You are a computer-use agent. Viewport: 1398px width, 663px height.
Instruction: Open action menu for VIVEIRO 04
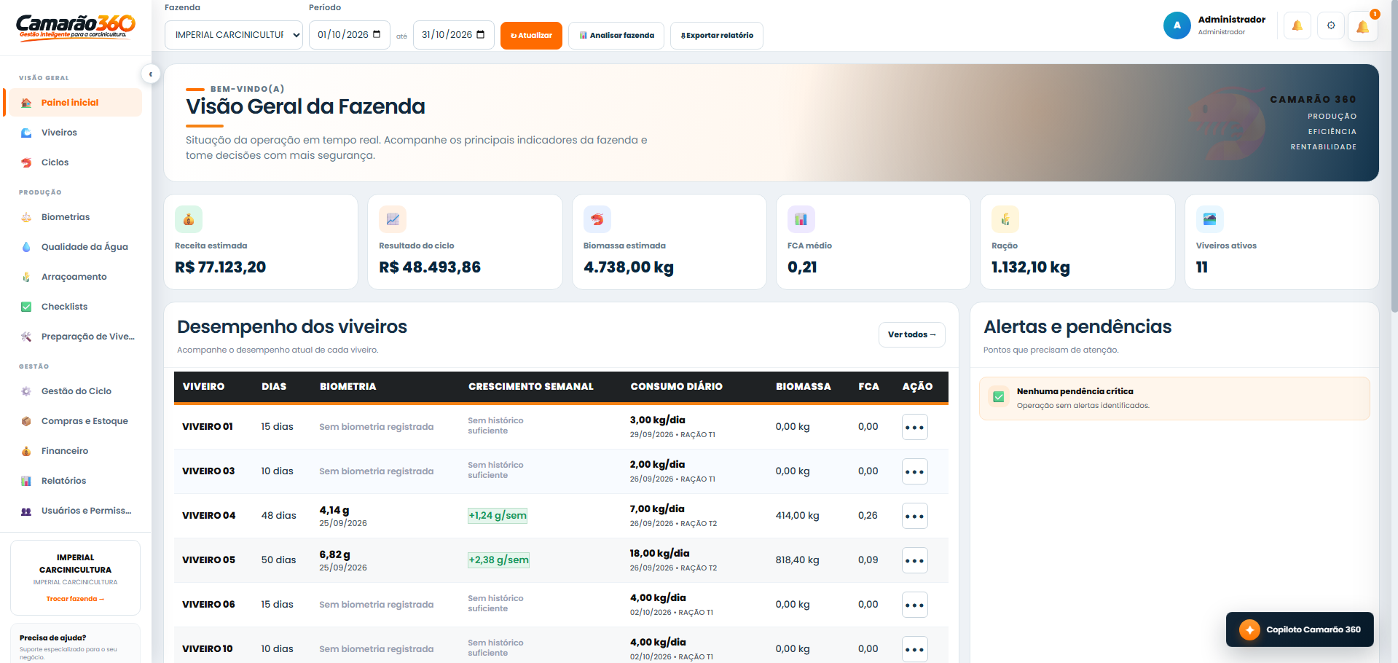915,517
